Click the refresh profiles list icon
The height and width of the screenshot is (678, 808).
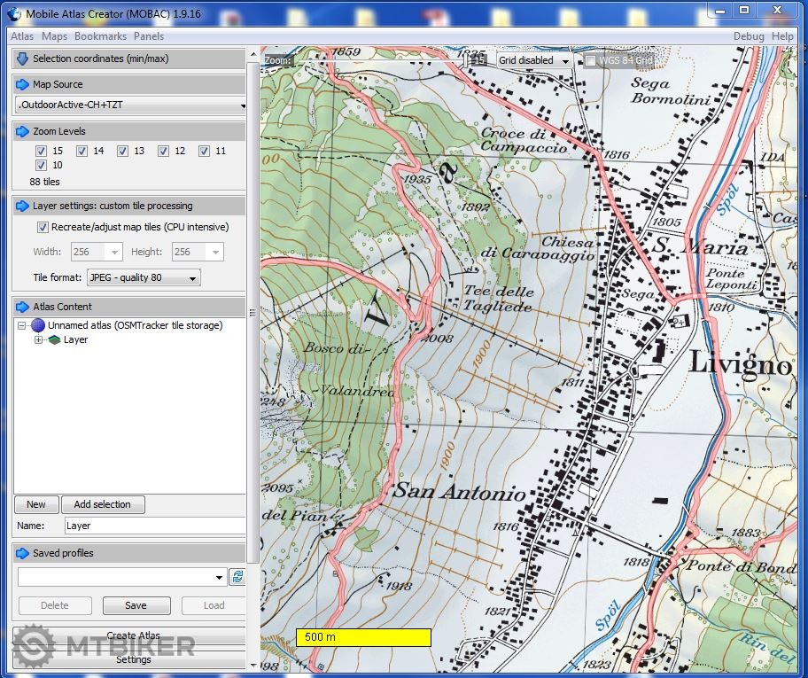(x=237, y=577)
